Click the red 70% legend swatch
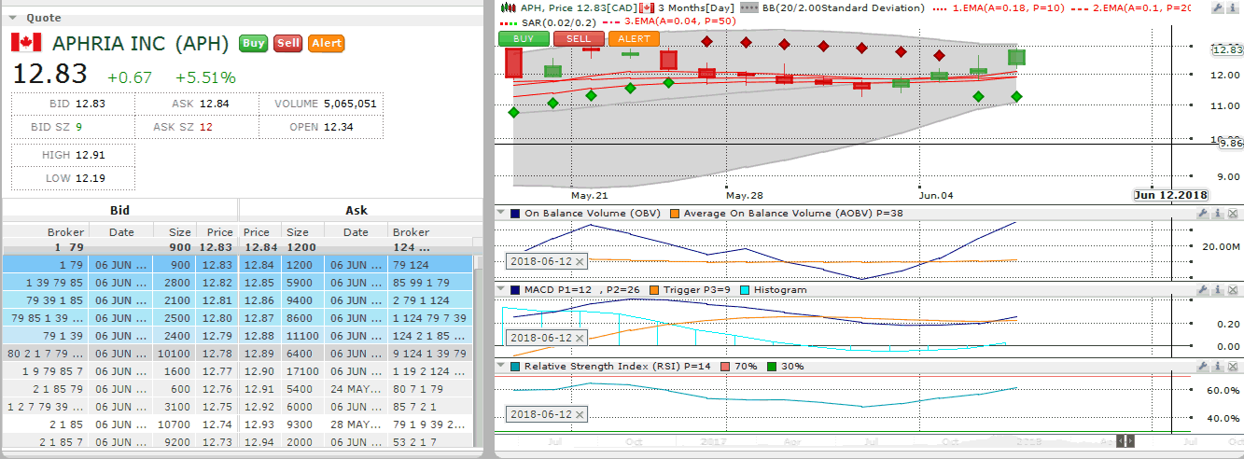 coord(726,367)
